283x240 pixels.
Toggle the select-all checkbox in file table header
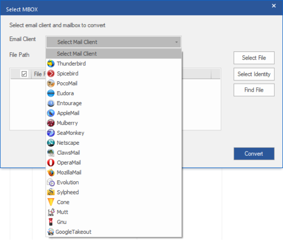tap(24, 74)
